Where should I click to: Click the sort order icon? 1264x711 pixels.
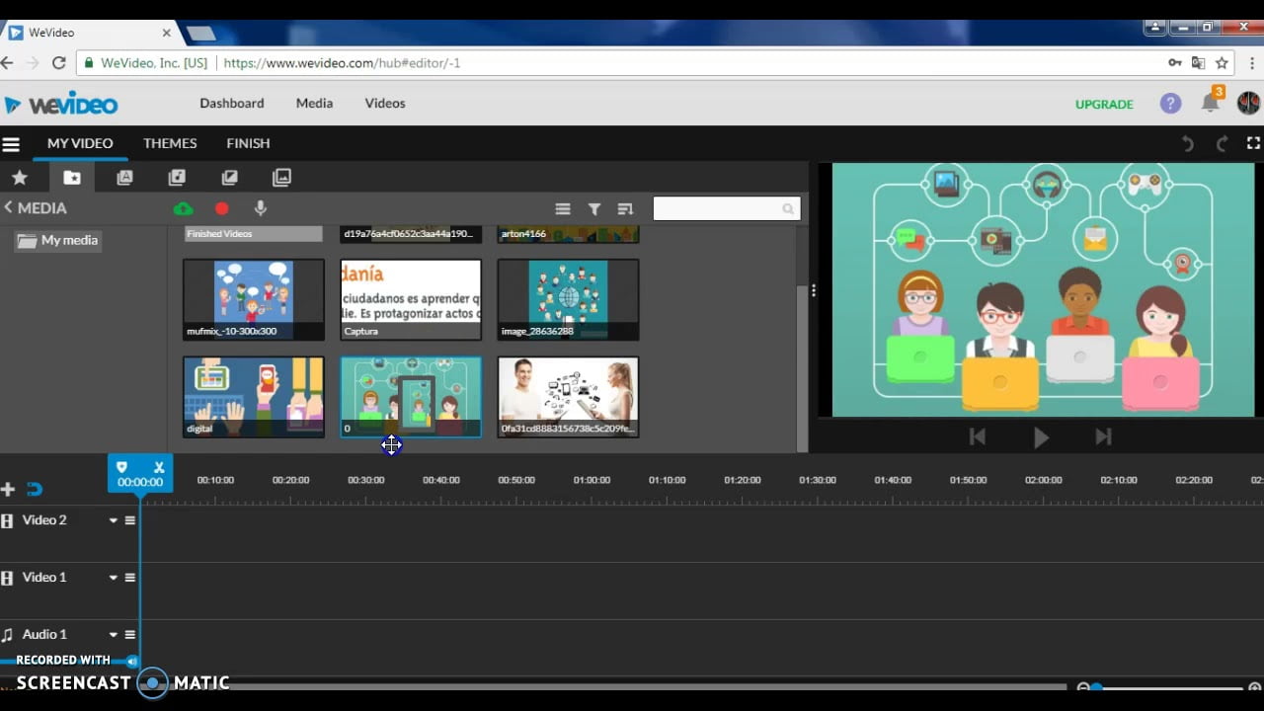625,209
